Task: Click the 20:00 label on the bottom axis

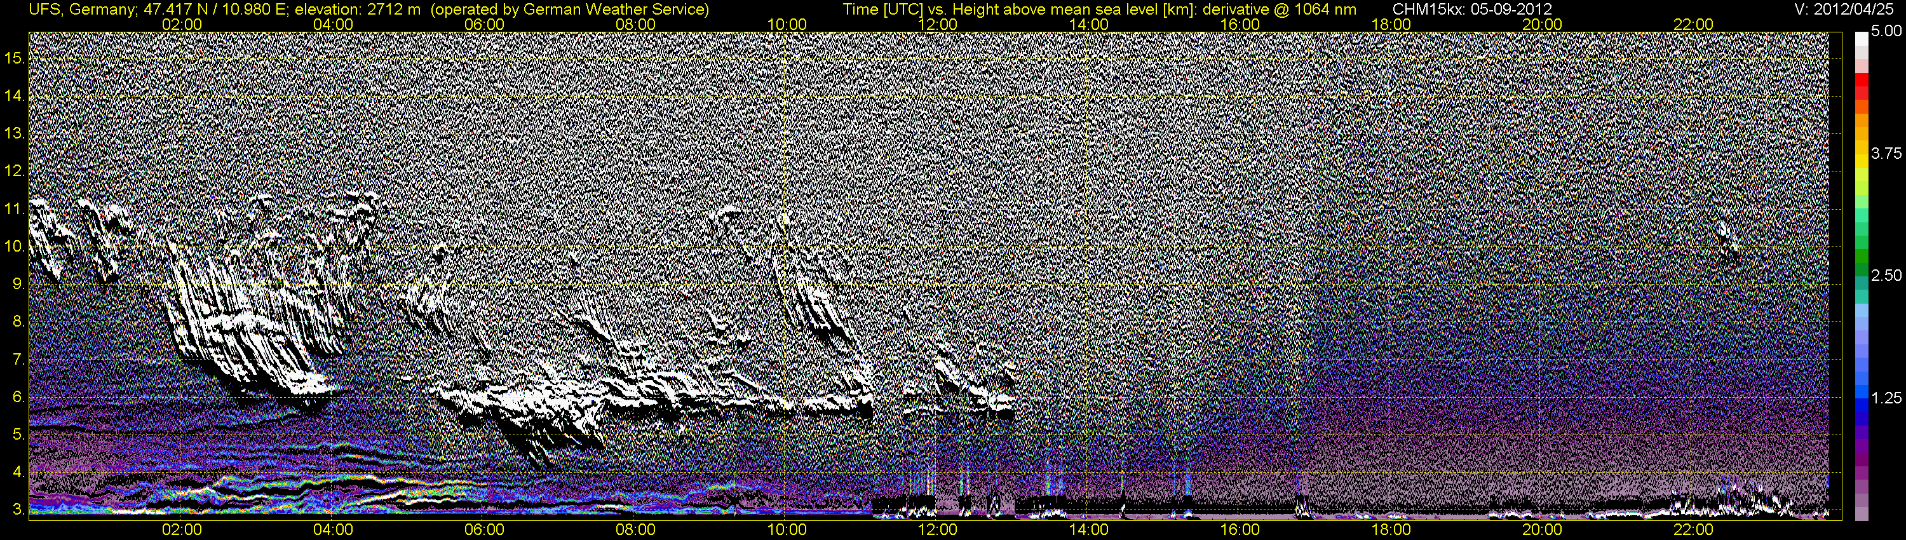Action: (x=1542, y=530)
